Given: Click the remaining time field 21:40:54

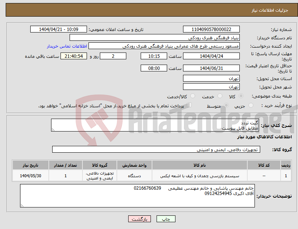Looking at the screenshot, I should (x=74, y=56).
